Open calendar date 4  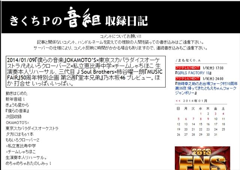click(223, 114)
